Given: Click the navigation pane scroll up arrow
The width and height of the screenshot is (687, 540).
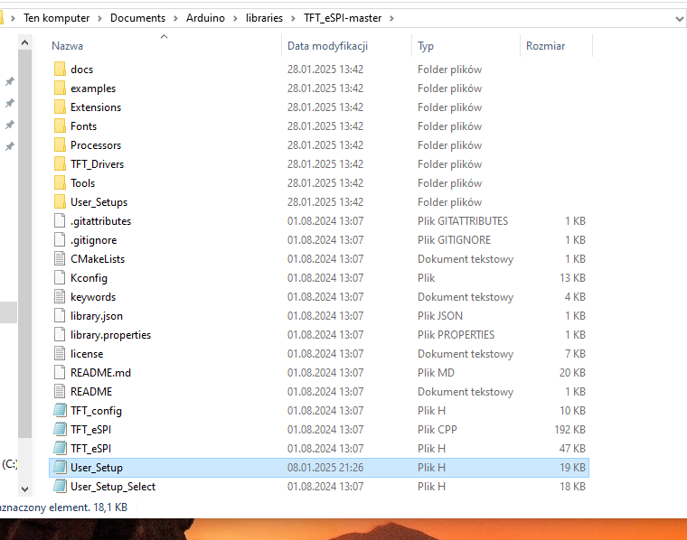Looking at the screenshot, I should (25, 42).
